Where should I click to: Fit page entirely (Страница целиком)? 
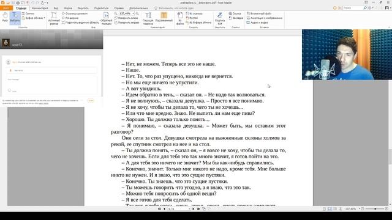(x=75, y=13)
